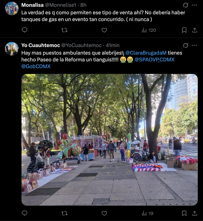Repost Monalisa's tweet about gas tanks
Image resolution: width=203 pixels, height=221 pixels.
(x=64, y=30)
